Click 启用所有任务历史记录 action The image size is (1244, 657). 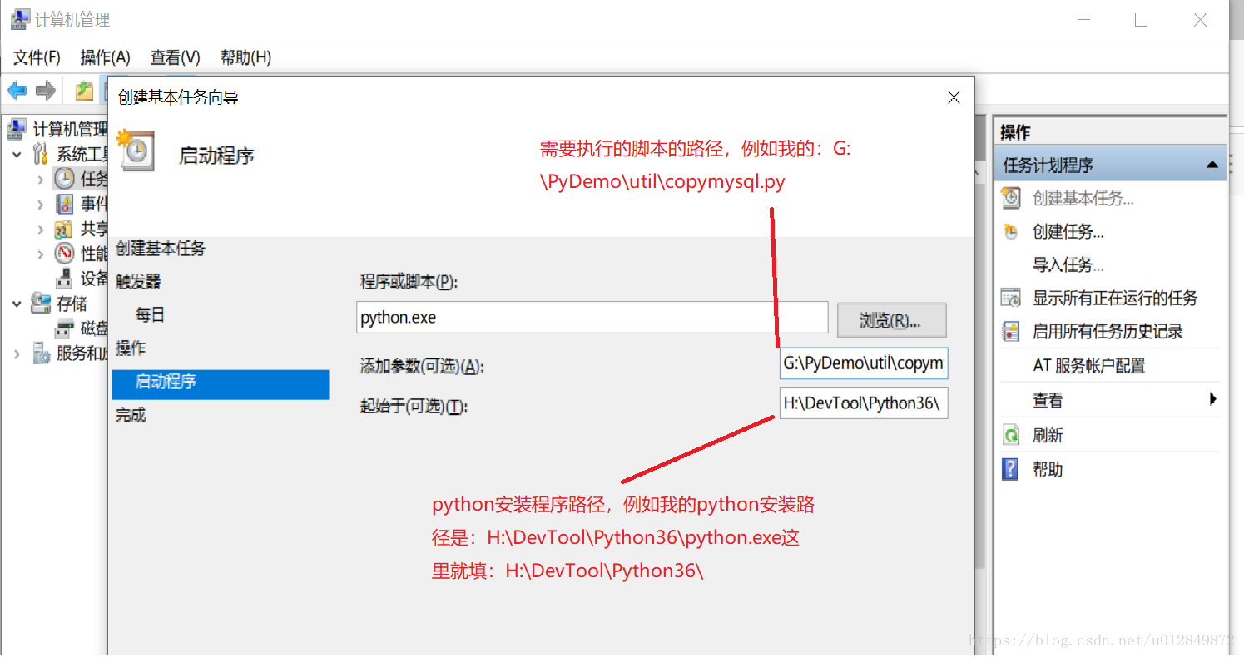click(x=1108, y=331)
